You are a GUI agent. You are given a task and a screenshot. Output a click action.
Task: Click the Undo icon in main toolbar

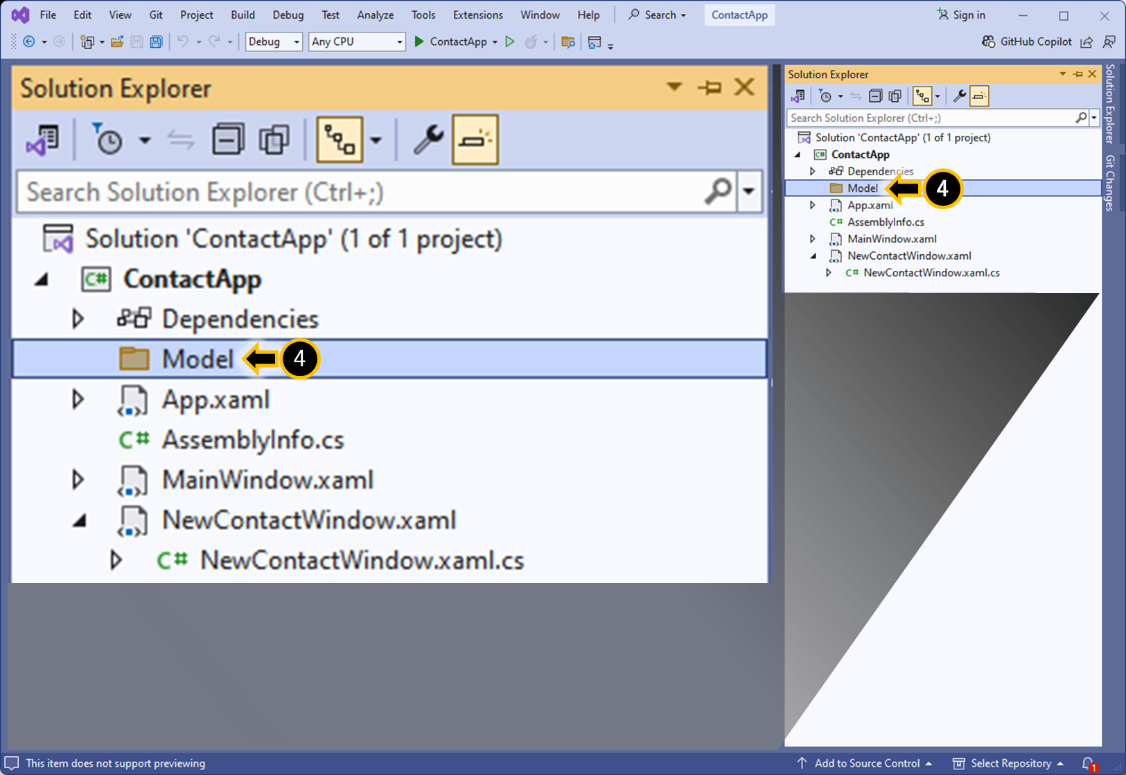[x=183, y=42]
